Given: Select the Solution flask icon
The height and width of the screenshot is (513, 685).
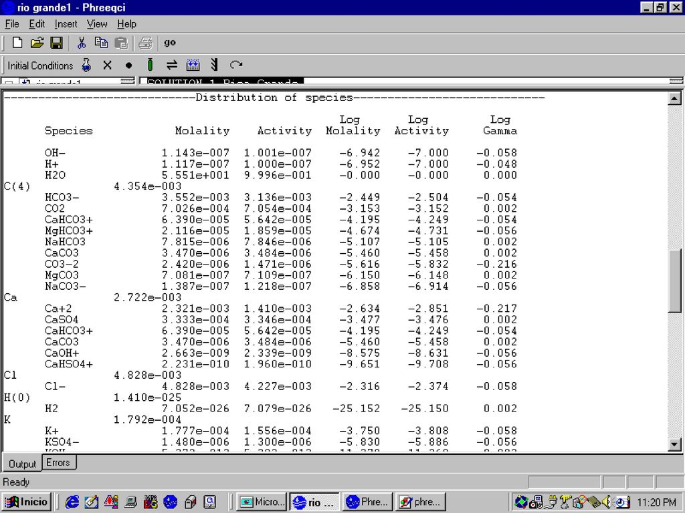Looking at the screenshot, I should [x=86, y=65].
